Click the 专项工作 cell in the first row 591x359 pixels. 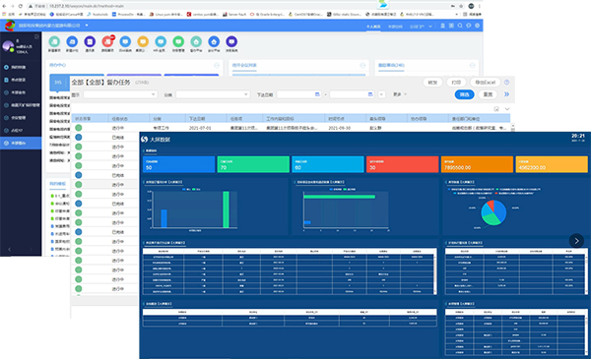(x=161, y=128)
